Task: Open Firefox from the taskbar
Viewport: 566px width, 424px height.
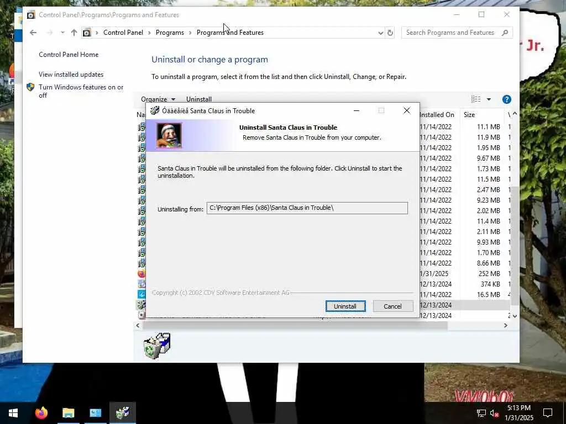Action: coord(41,413)
